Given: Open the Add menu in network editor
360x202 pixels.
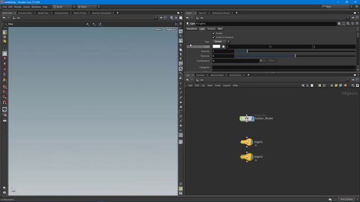Looking at the screenshot, I should coord(190,85).
